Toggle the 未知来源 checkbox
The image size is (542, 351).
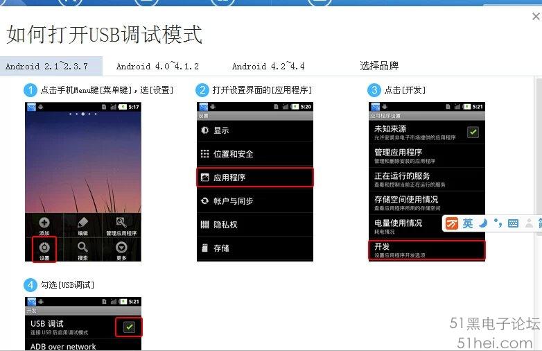[473, 132]
